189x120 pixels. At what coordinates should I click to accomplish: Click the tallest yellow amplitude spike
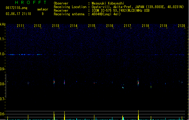point(139,115)
